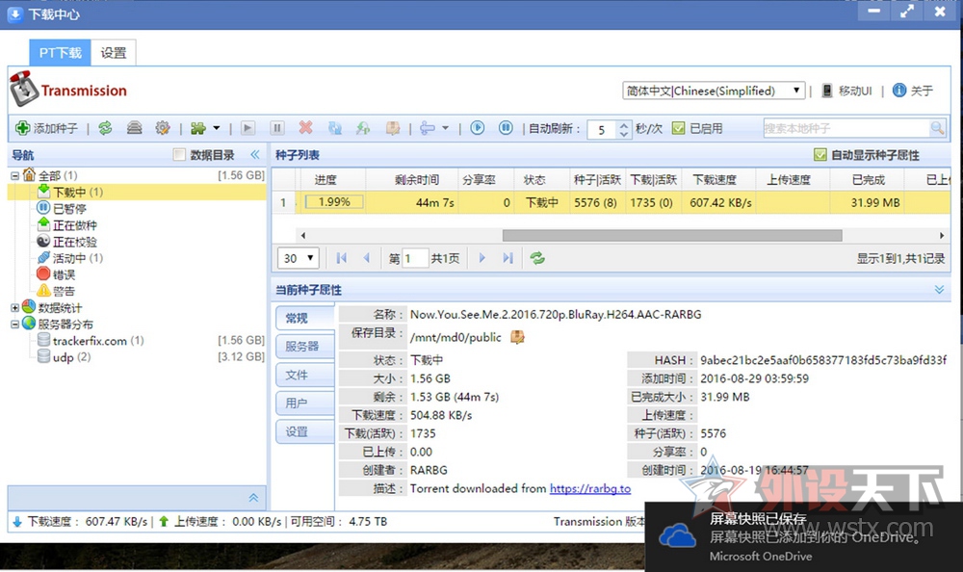Open the language selection dropdown
963x572 pixels.
click(713, 91)
